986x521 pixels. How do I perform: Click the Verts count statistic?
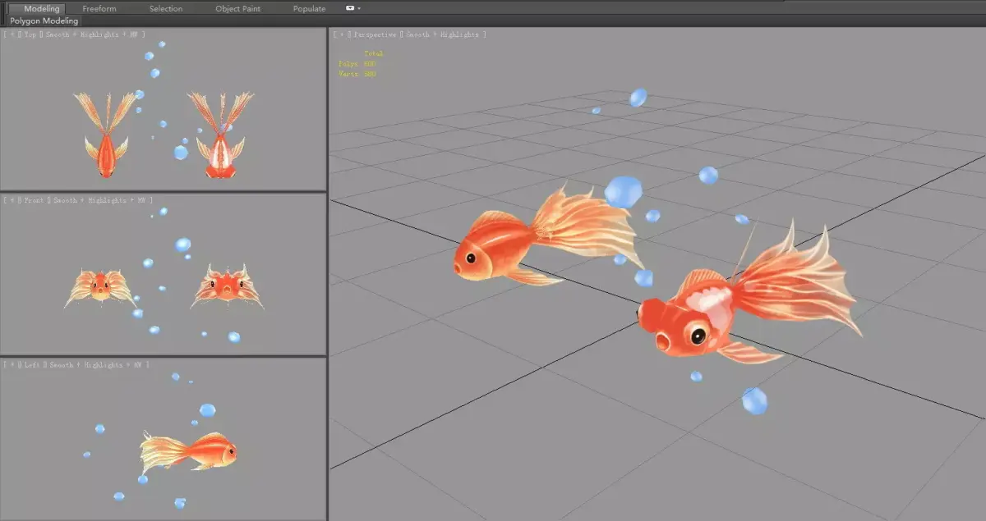[357, 74]
